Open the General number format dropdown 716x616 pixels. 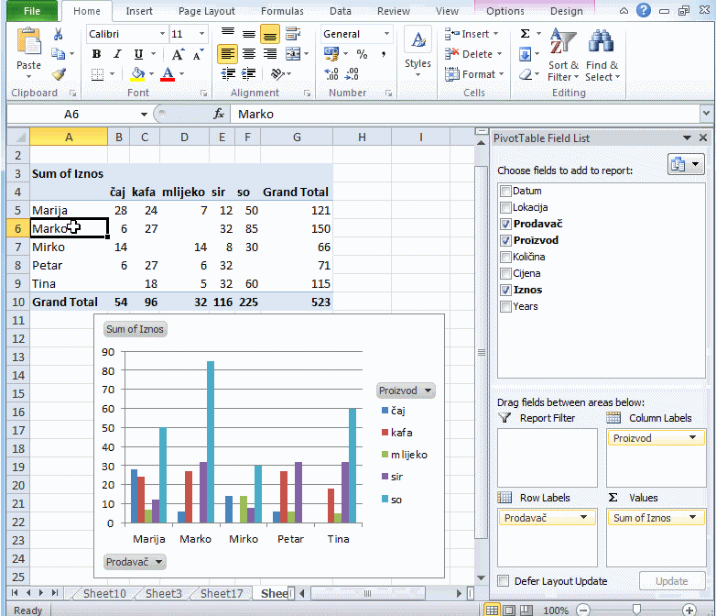(386, 34)
